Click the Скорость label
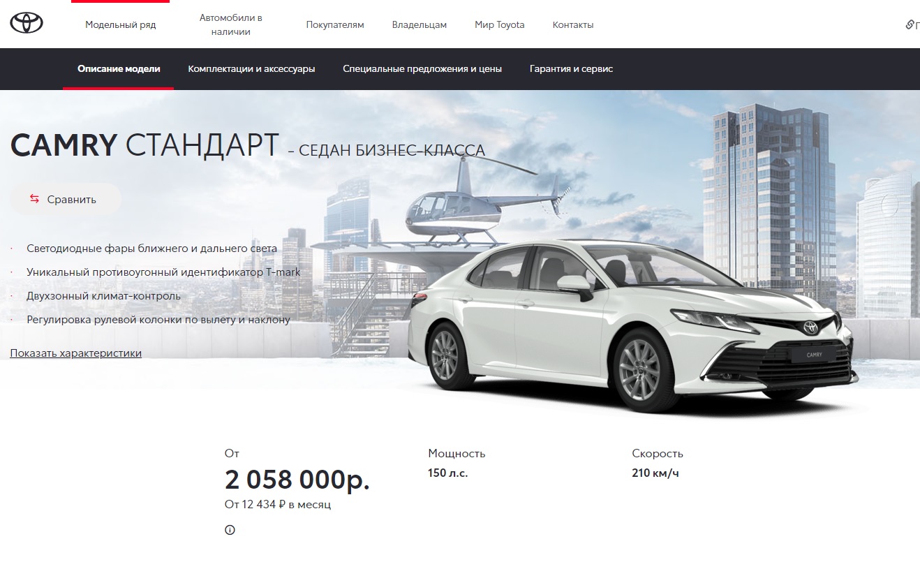 tap(658, 454)
